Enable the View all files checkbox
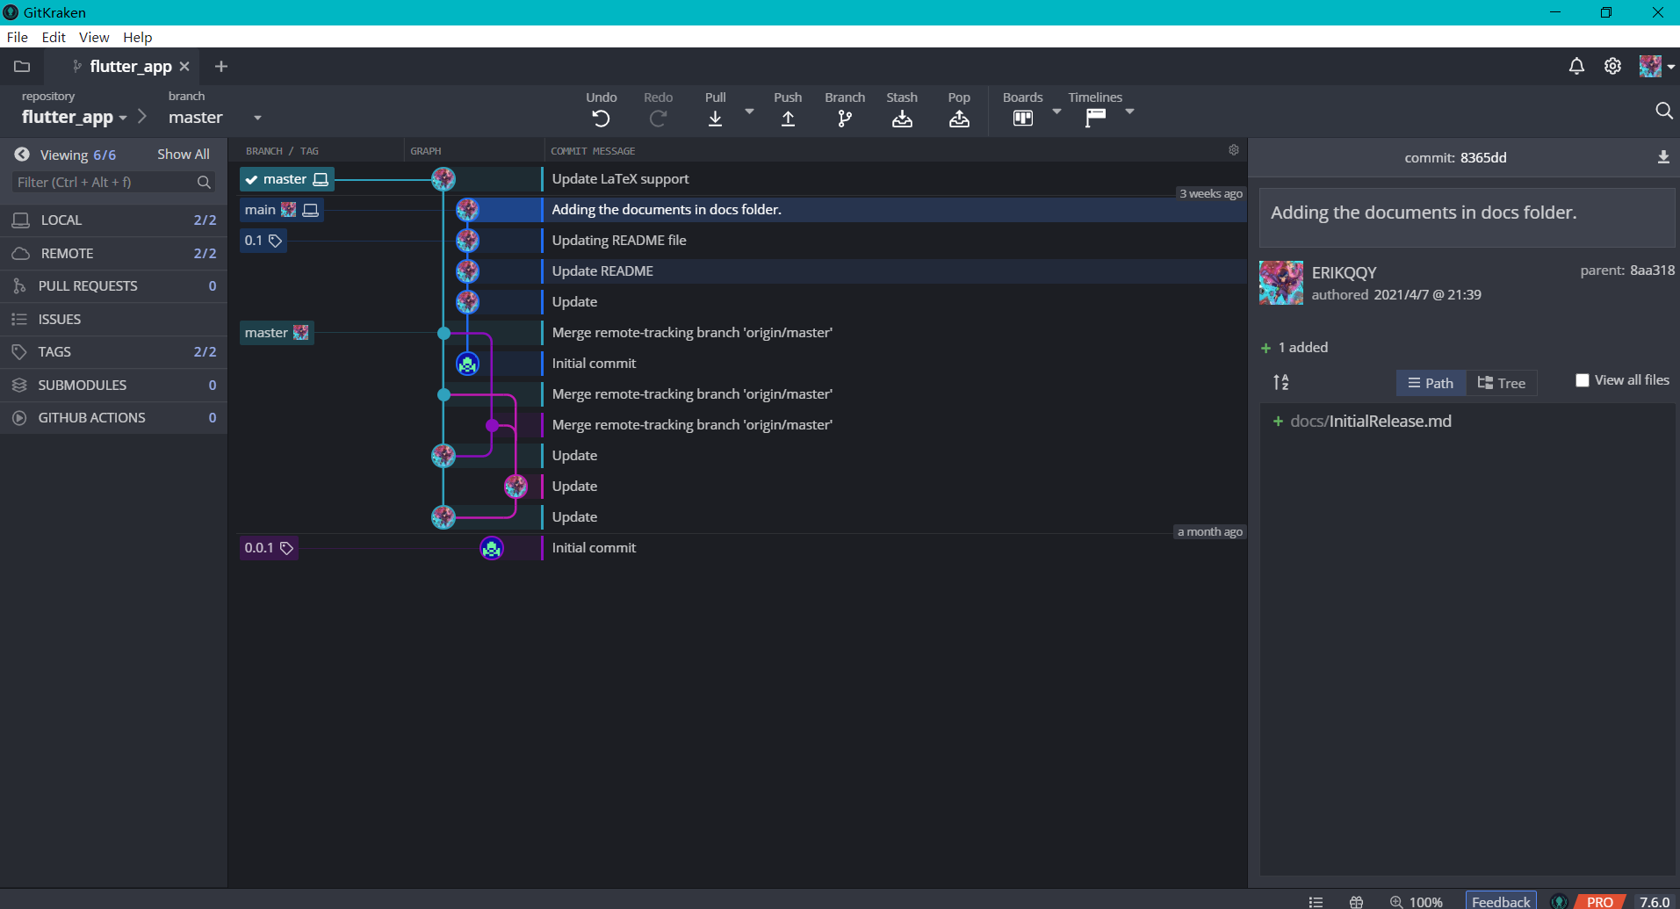The image size is (1680, 909). [x=1583, y=380]
